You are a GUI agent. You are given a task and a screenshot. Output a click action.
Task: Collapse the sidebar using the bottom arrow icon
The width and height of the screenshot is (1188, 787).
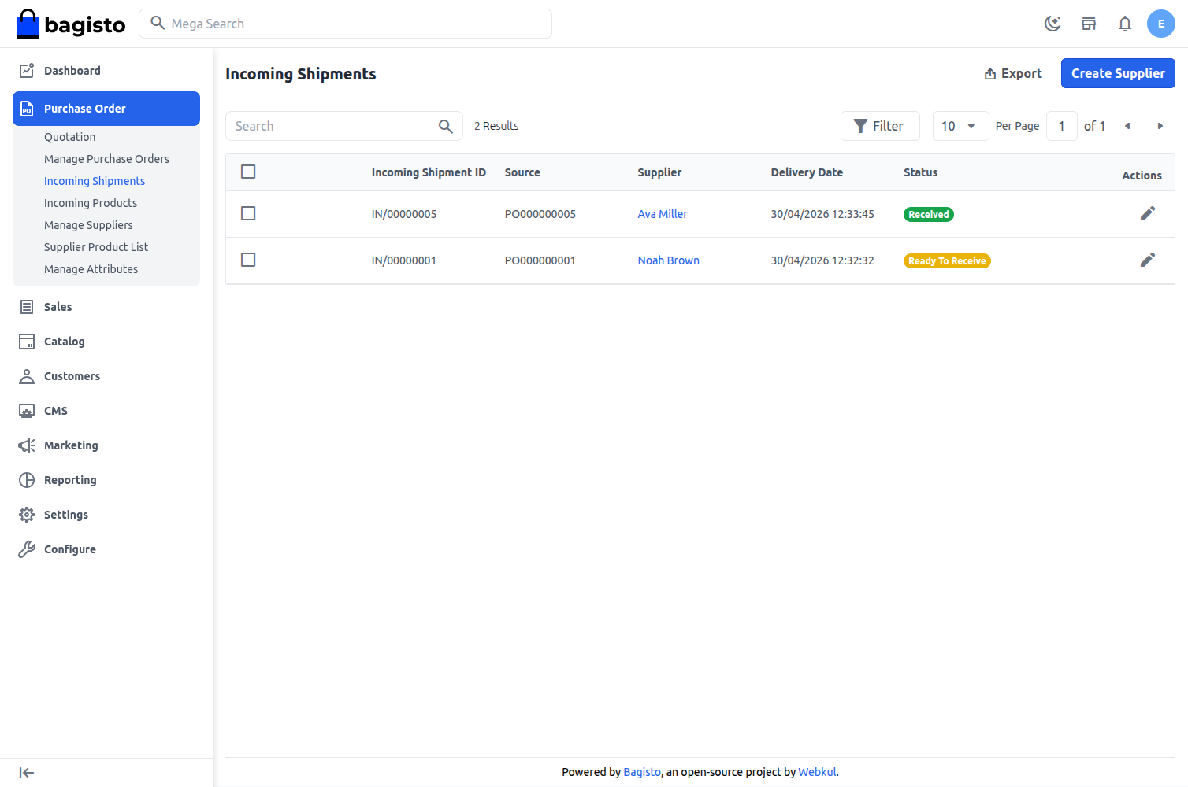[x=27, y=772]
